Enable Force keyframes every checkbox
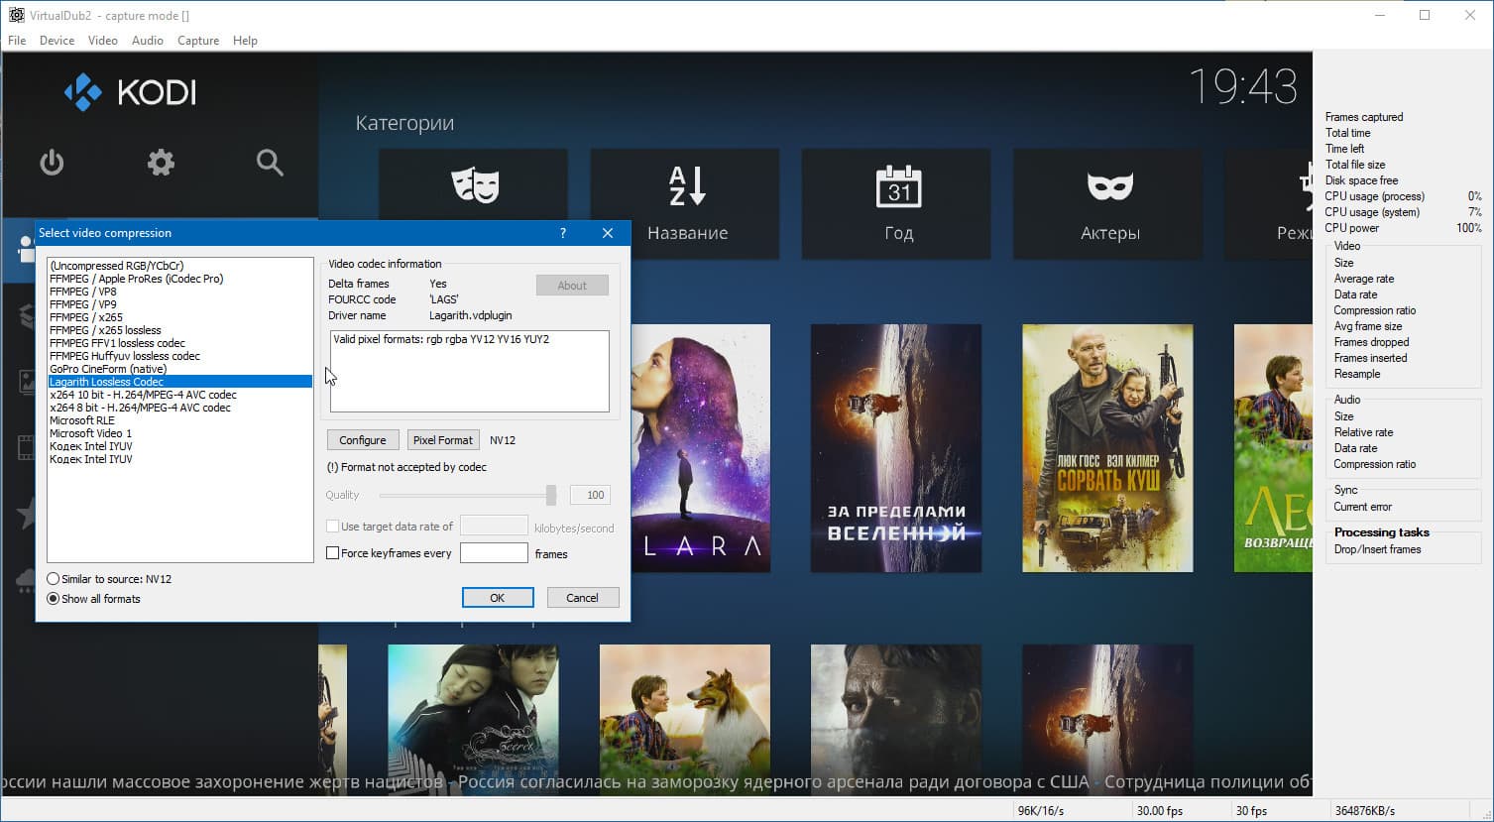The image size is (1494, 822). pyautogui.click(x=333, y=553)
